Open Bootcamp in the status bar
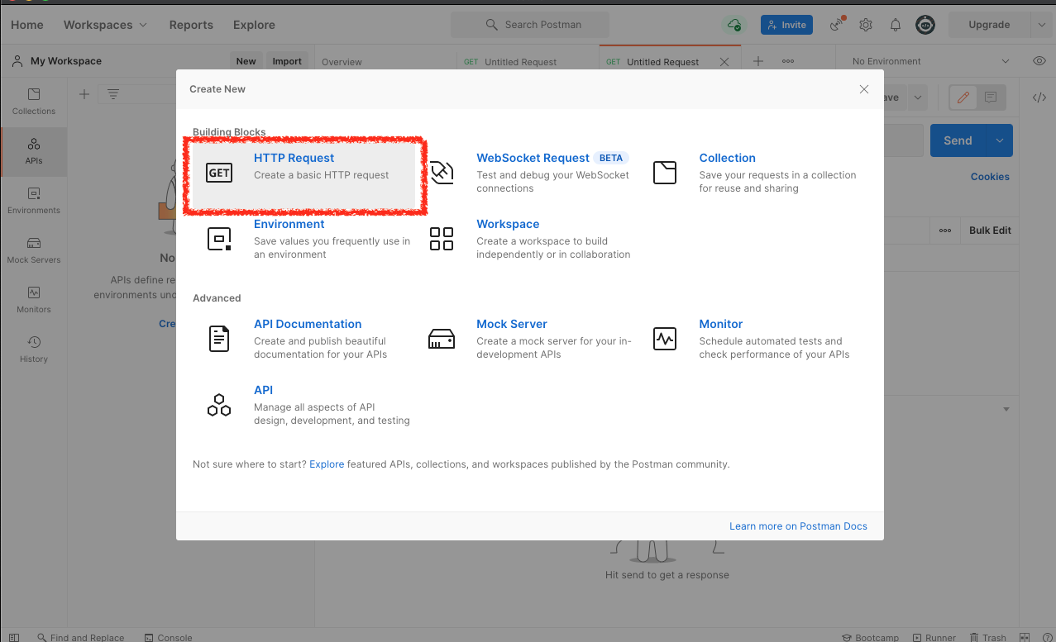This screenshot has width=1056, height=642. click(x=871, y=638)
